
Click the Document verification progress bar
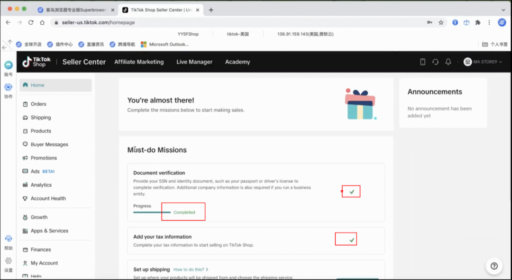pyautogui.click(x=152, y=212)
